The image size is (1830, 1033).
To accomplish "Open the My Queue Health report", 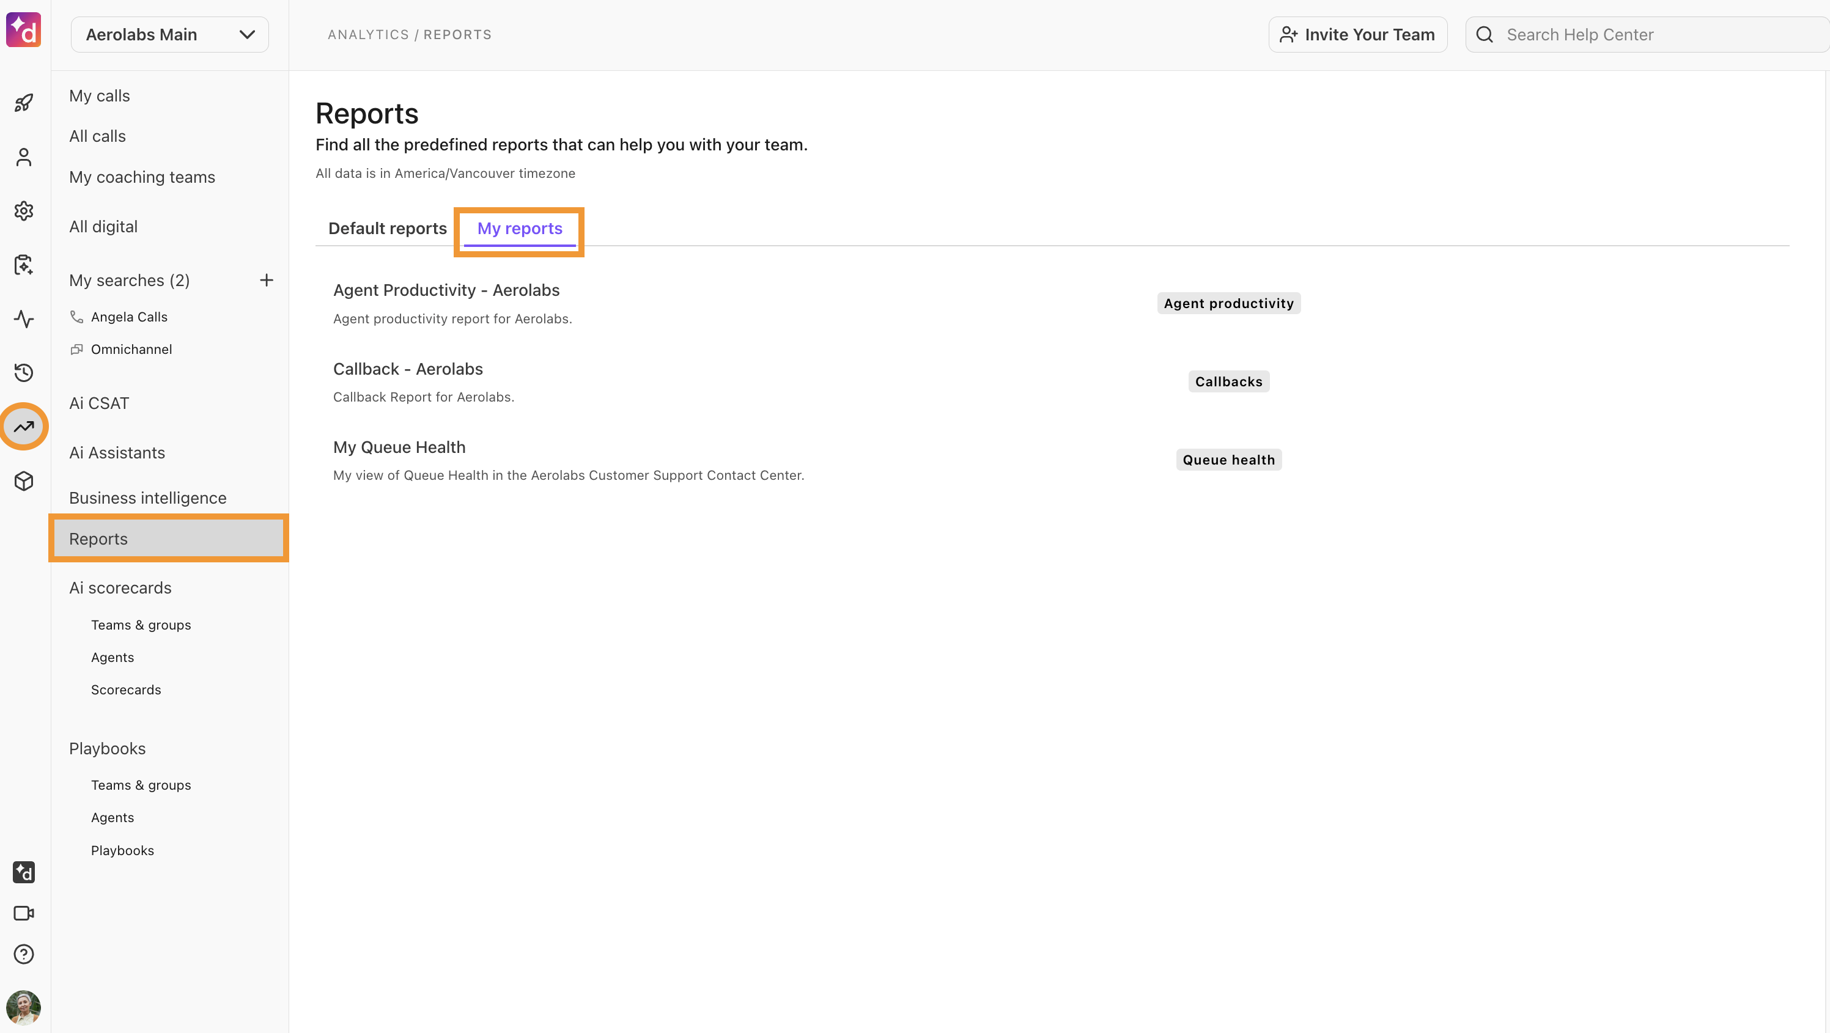I will [399, 447].
